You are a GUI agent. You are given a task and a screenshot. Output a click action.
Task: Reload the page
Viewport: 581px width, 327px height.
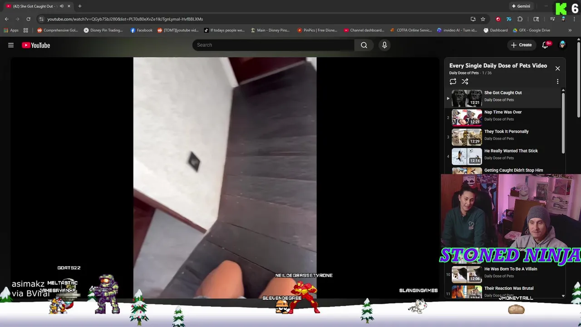point(28,19)
